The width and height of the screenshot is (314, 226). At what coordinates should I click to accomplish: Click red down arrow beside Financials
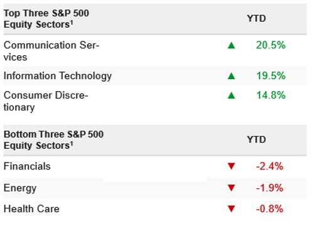point(231,166)
